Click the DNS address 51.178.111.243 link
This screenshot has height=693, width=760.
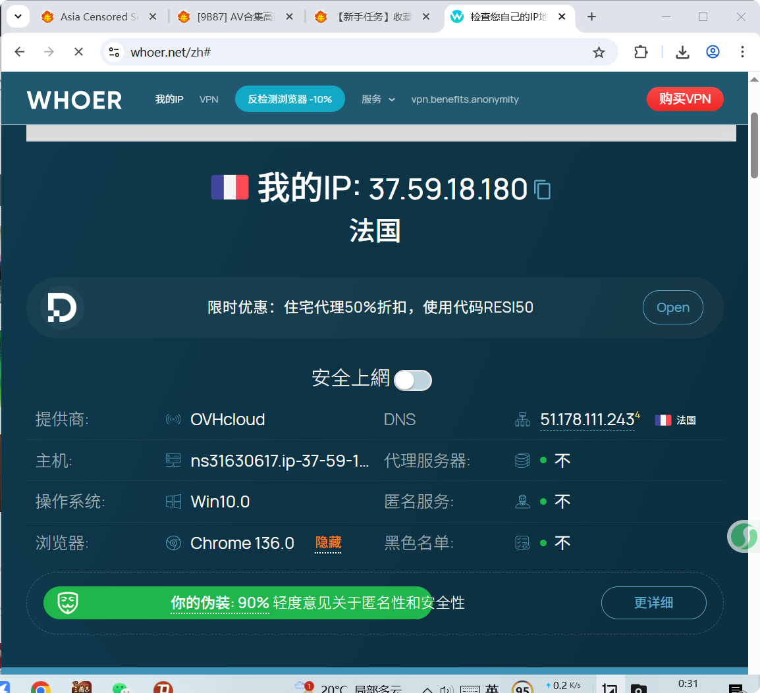tap(587, 419)
